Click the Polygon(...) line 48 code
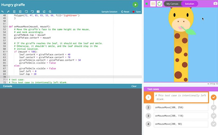 [x=47, y=16]
